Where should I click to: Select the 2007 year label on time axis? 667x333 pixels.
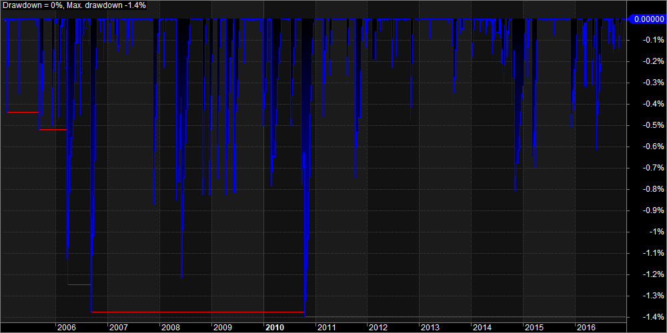[118, 328]
